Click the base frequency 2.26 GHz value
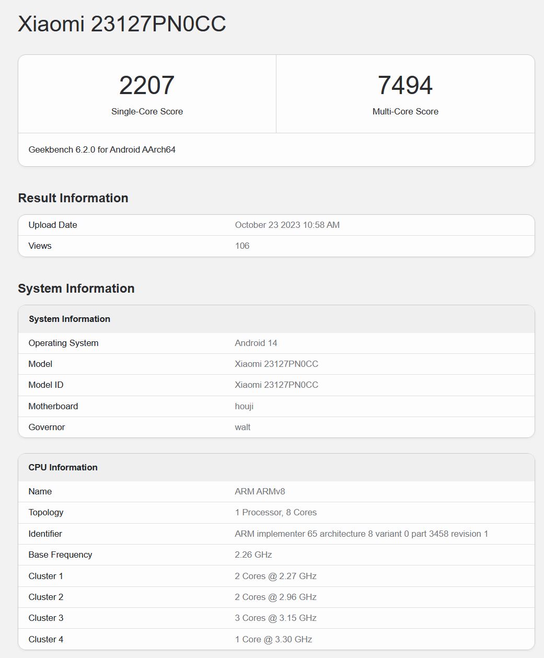The image size is (544, 658). tap(253, 555)
